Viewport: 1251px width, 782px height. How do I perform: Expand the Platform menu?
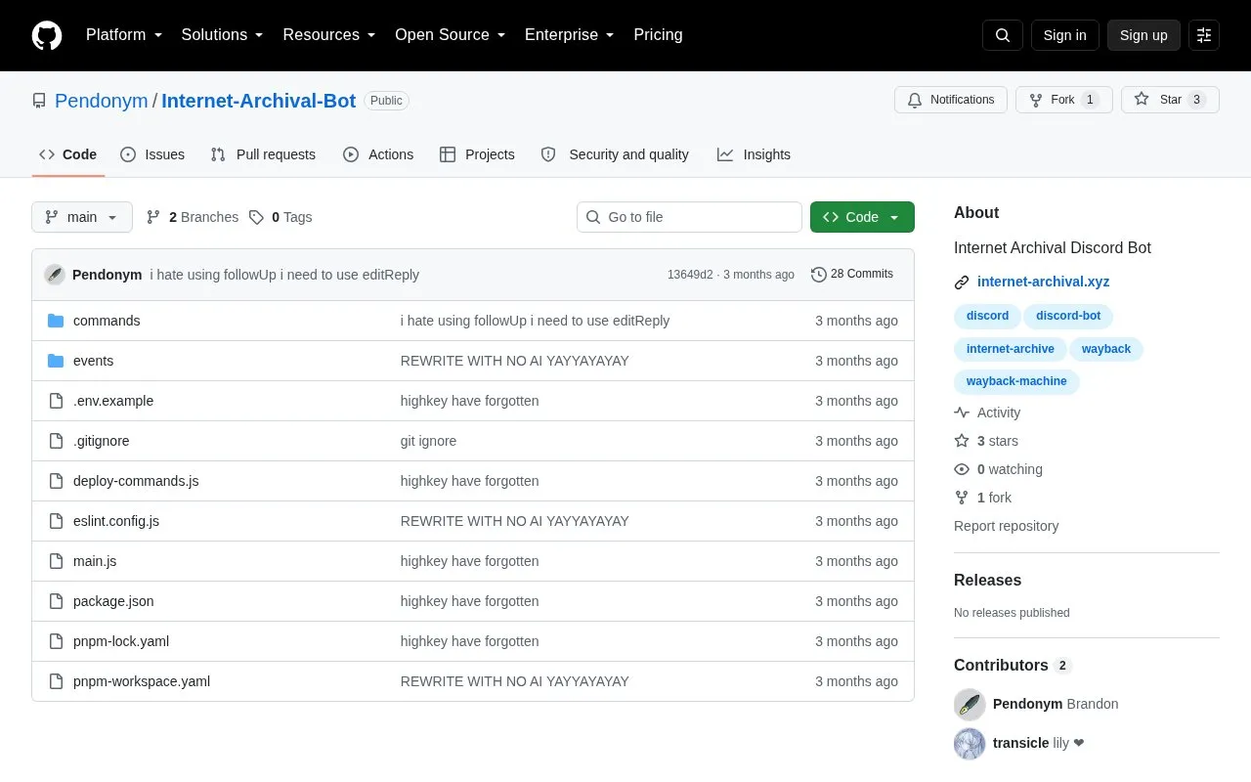tap(124, 35)
